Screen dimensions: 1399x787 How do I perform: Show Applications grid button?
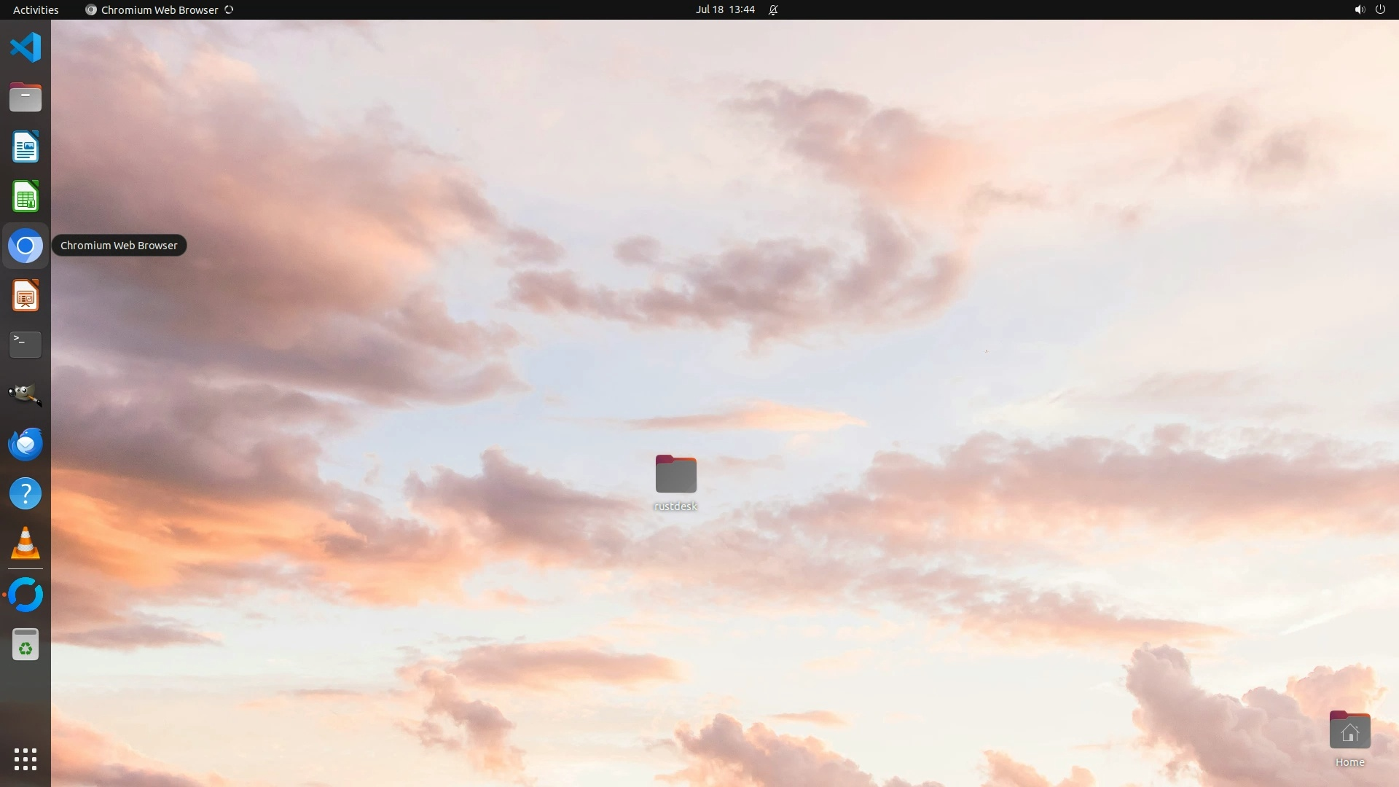[x=26, y=759]
